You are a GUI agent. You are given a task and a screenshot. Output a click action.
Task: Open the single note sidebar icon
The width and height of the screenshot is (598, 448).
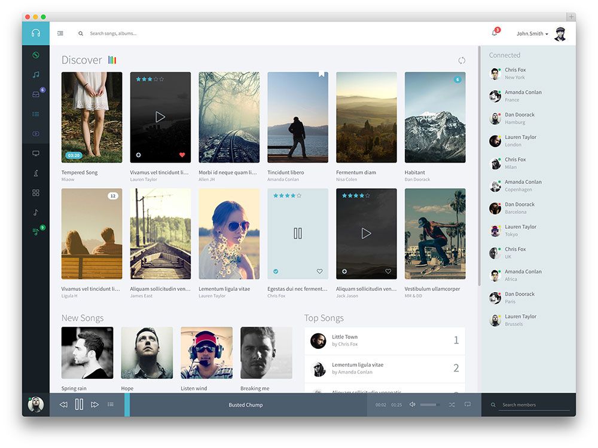click(x=36, y=212)
